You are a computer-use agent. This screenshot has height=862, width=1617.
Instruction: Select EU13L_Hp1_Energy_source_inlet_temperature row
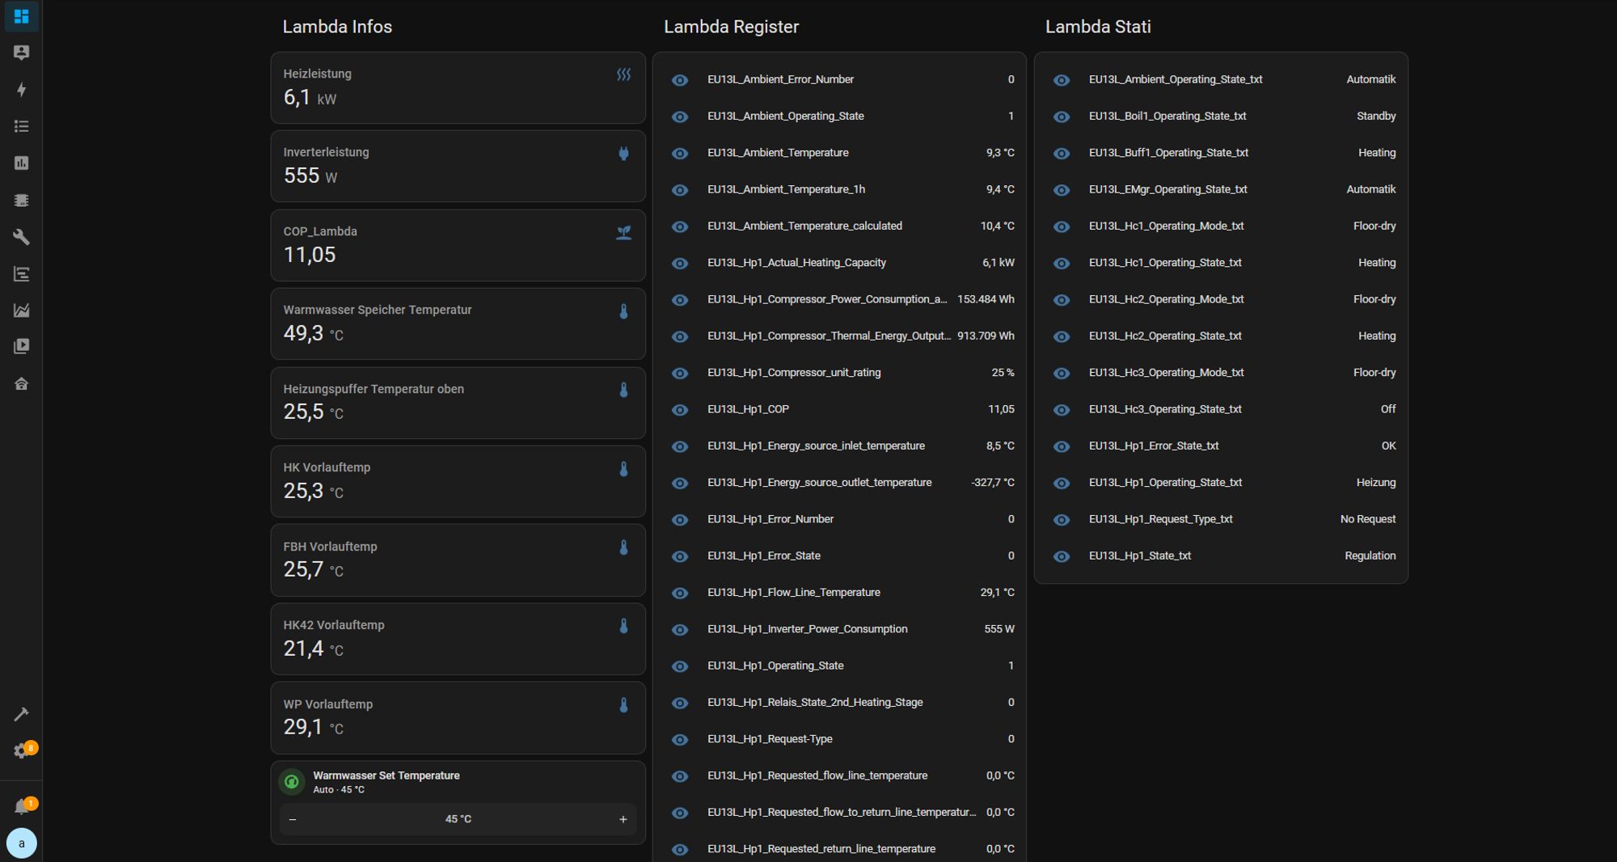839,446
